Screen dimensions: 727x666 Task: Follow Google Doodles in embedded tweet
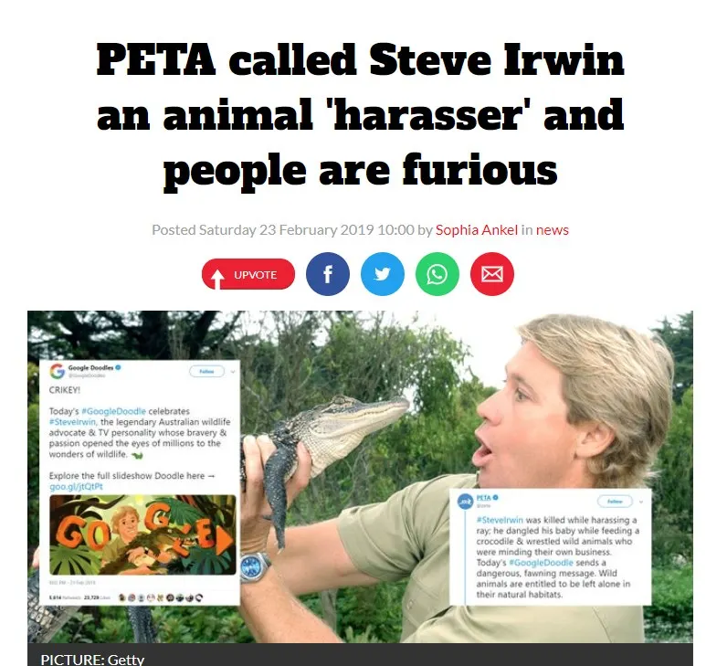tap(206, 371)
